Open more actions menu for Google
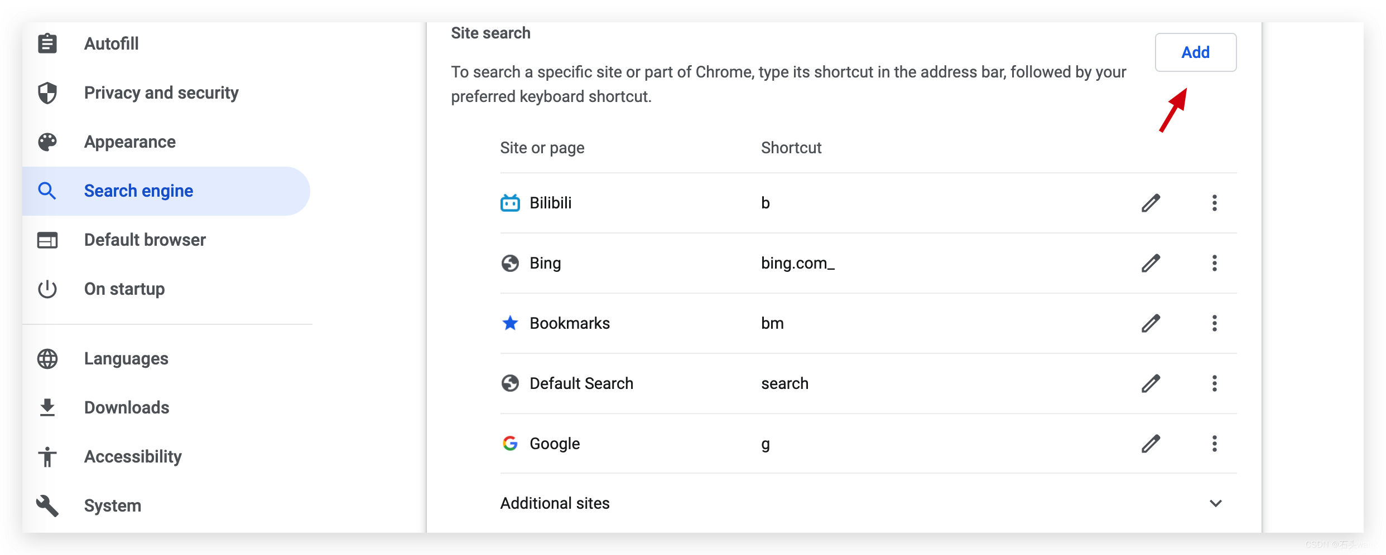 coord(1214,444)
